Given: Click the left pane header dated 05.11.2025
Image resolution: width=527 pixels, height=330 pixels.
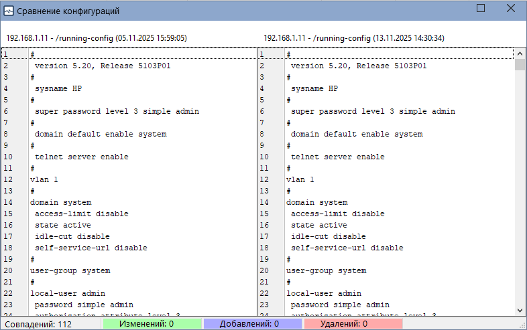Looking at the screenshot, I should point(97,38).
